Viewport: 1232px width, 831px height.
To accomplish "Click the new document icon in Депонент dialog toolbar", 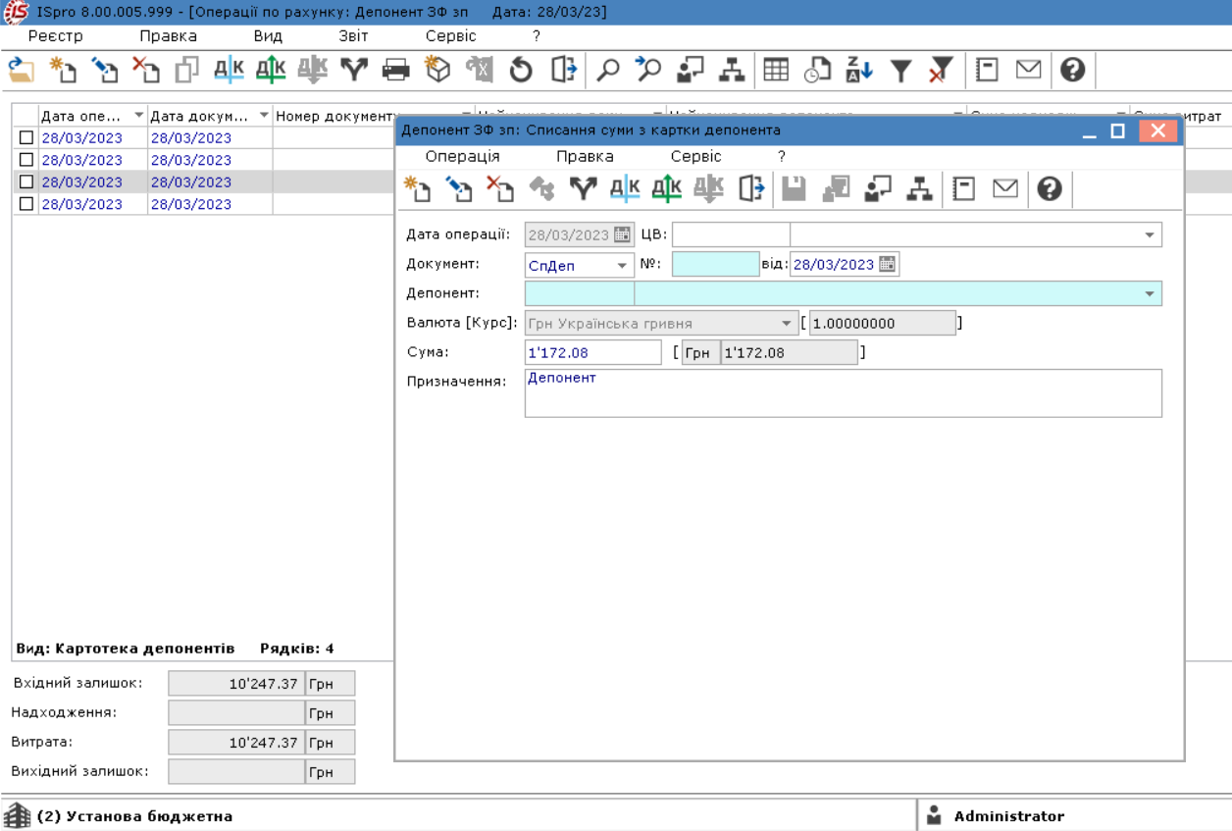I will point(417,188).
